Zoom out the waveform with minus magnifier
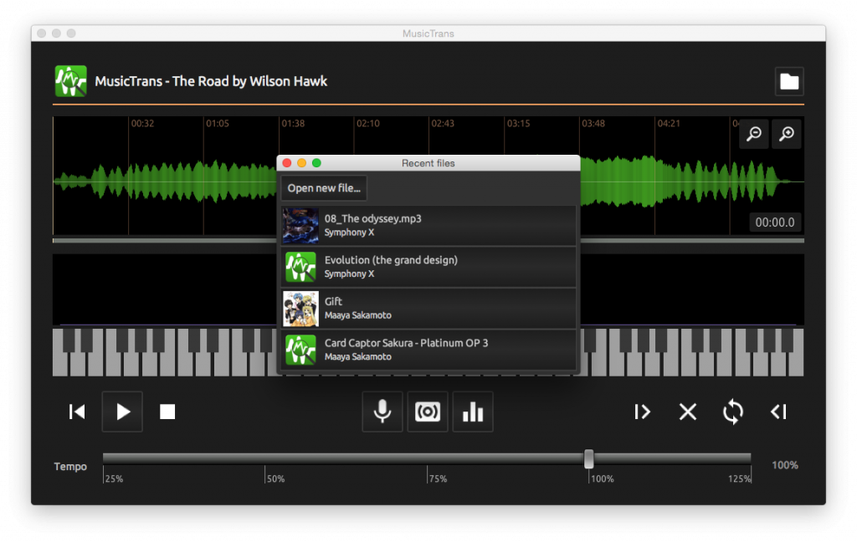Image resolution: width=857 pixels, height=542 pixels. click(754, 134)
